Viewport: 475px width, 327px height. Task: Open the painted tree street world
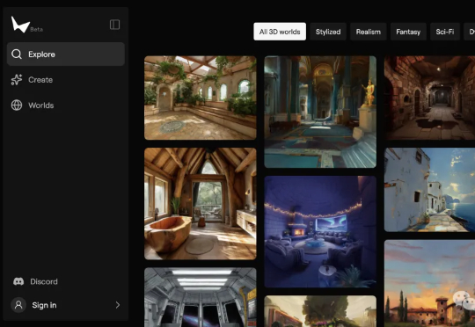[320, 311]
